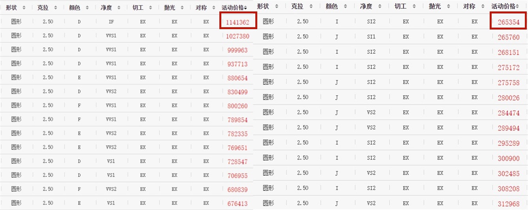Click VVS2 in the row priced 830499
The height and width of the screenshot is (210, 528).
[x=111, y=91]
